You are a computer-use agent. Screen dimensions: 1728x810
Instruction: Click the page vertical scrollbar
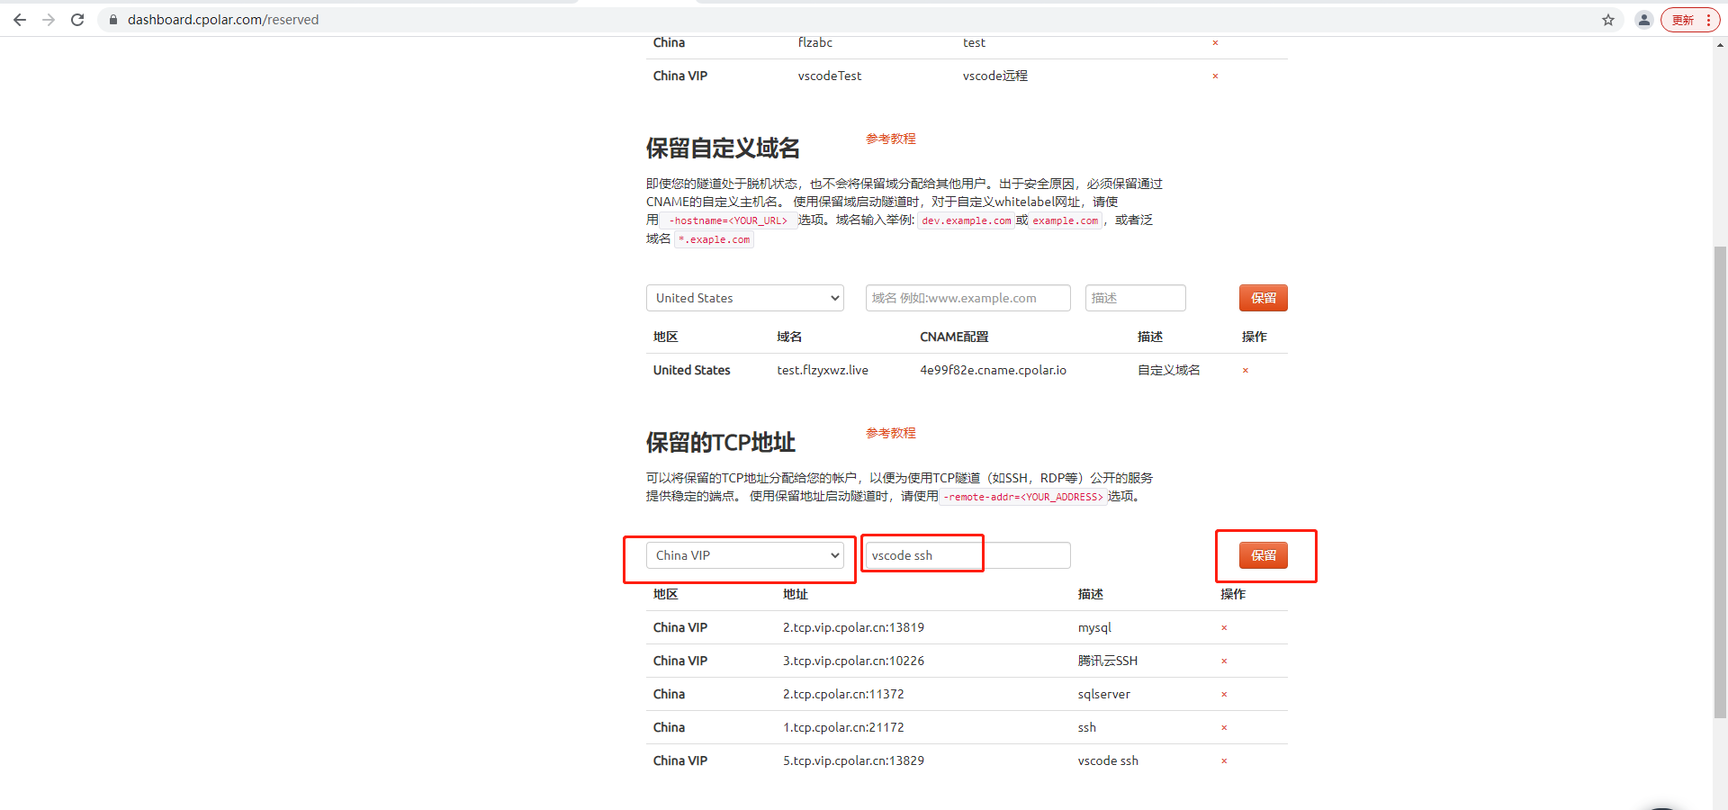pyautogui.click(x=1720, y=481)
